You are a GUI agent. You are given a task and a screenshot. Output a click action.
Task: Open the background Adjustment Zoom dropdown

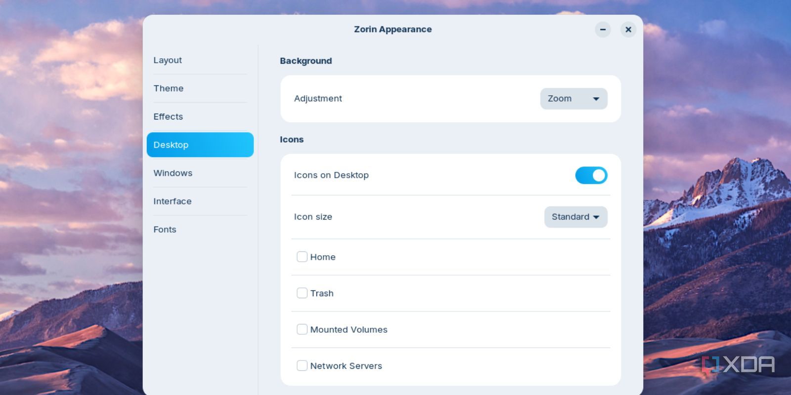click(x=573, y=99)
